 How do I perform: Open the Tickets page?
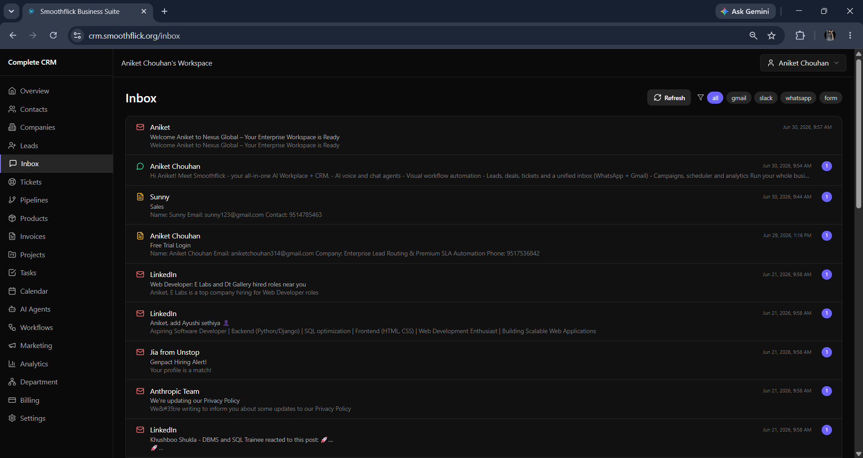pyautogui.click(x=56, y=182)
